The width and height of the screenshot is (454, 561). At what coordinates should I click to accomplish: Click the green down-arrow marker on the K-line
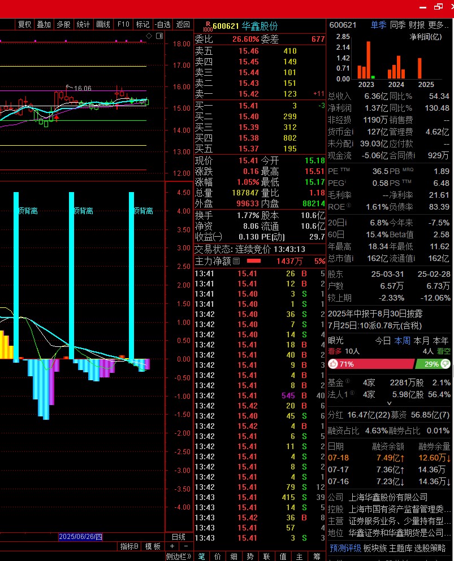click(x=132, y=102)
